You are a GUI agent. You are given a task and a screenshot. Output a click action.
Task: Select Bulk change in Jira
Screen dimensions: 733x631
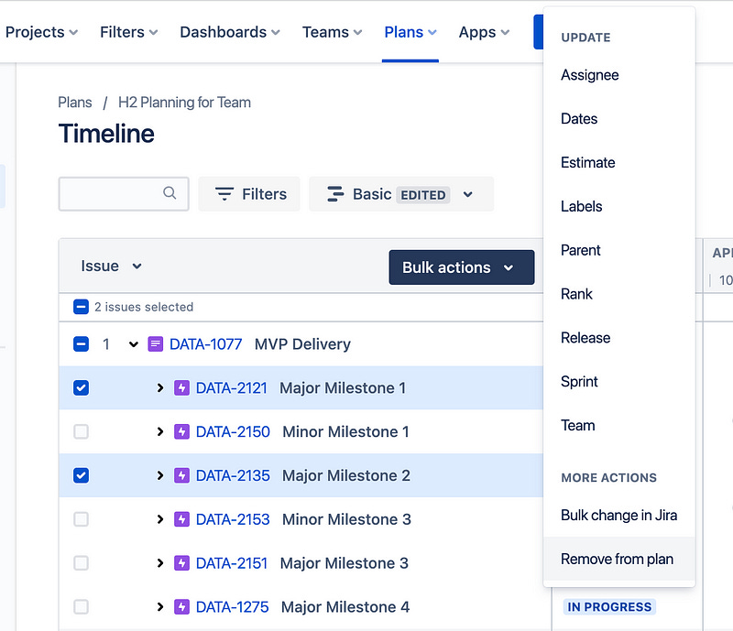[619, 515]
